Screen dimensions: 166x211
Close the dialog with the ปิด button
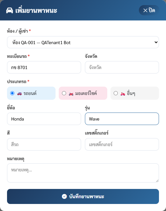coord(149,10)
